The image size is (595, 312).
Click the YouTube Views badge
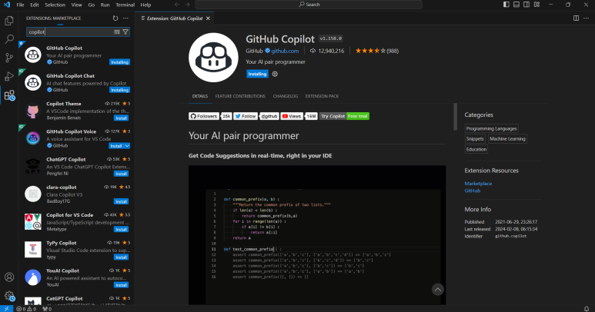click(x=299, y=116)
